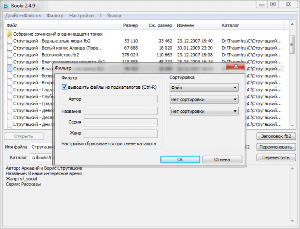Image resolution: width=300 pixels, height=229 pixels.
Task: Focus the Название input field
Action: 121,111
